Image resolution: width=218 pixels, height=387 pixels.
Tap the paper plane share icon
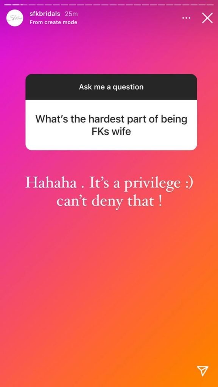pos(202,370)
